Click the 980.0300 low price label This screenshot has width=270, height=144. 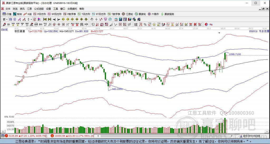point(117,89)
